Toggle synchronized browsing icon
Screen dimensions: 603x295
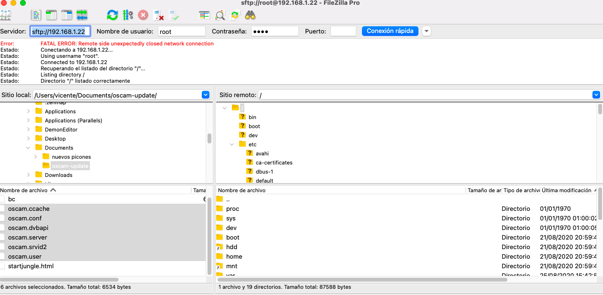click(235, 15)
